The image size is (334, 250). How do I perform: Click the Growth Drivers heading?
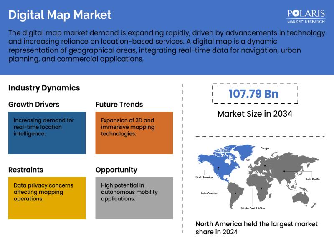click(34, 105)
